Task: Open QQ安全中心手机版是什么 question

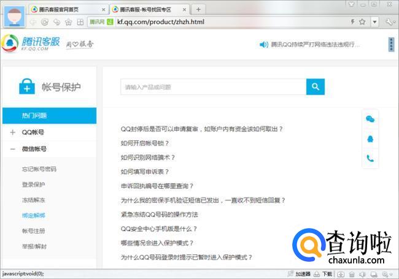Action: pyautogui.click(x=158, y=229)
